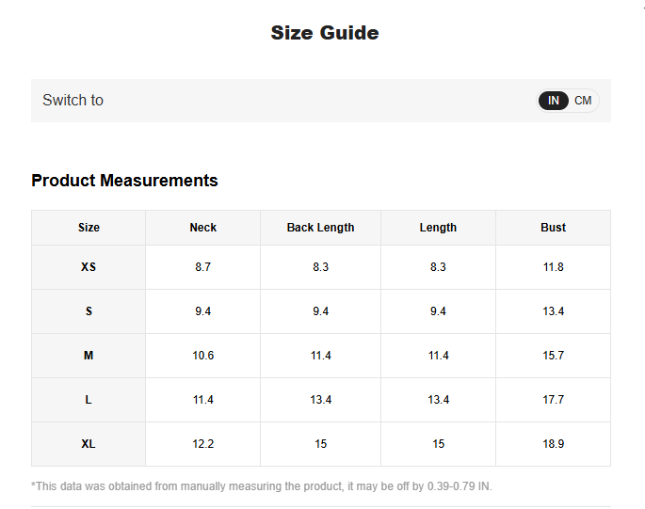Select the Bust column header

point(553,228)
